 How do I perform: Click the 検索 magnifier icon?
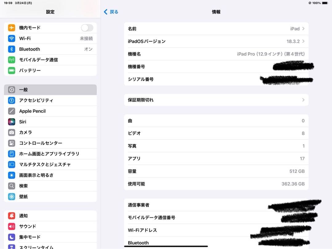click(12, 186)
